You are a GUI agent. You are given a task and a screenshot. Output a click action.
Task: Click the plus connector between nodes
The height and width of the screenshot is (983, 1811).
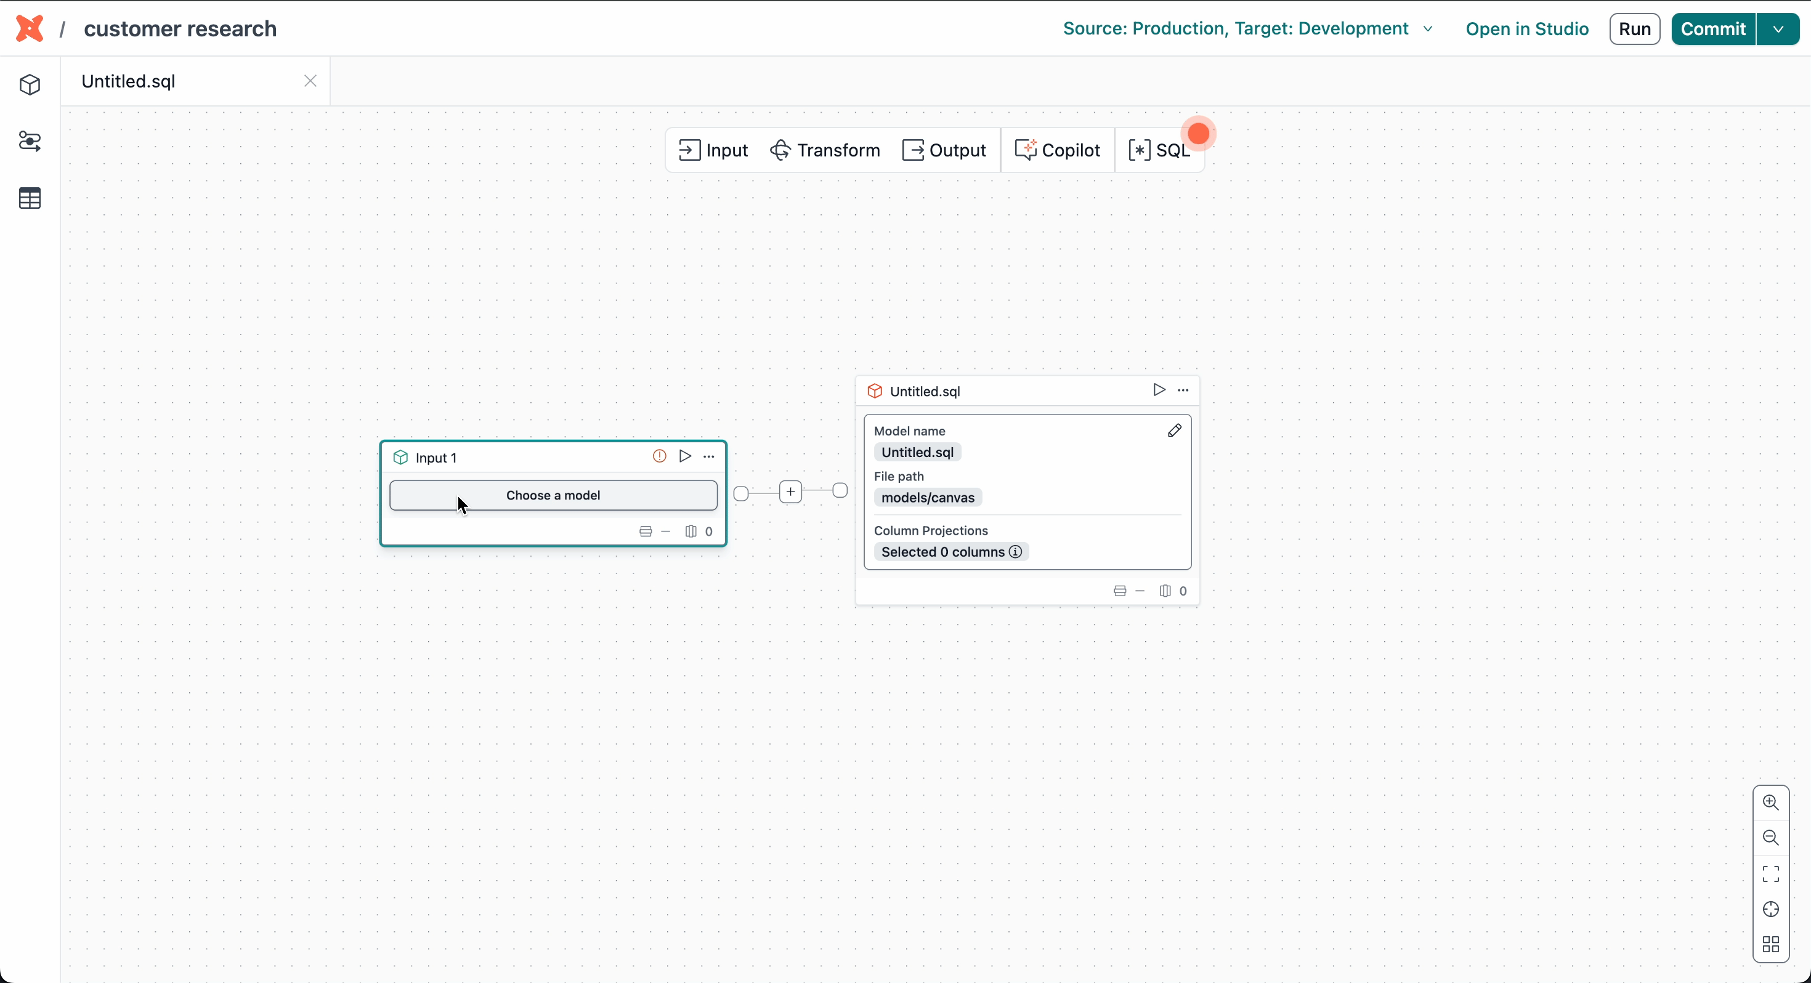(x=791, y=492)
